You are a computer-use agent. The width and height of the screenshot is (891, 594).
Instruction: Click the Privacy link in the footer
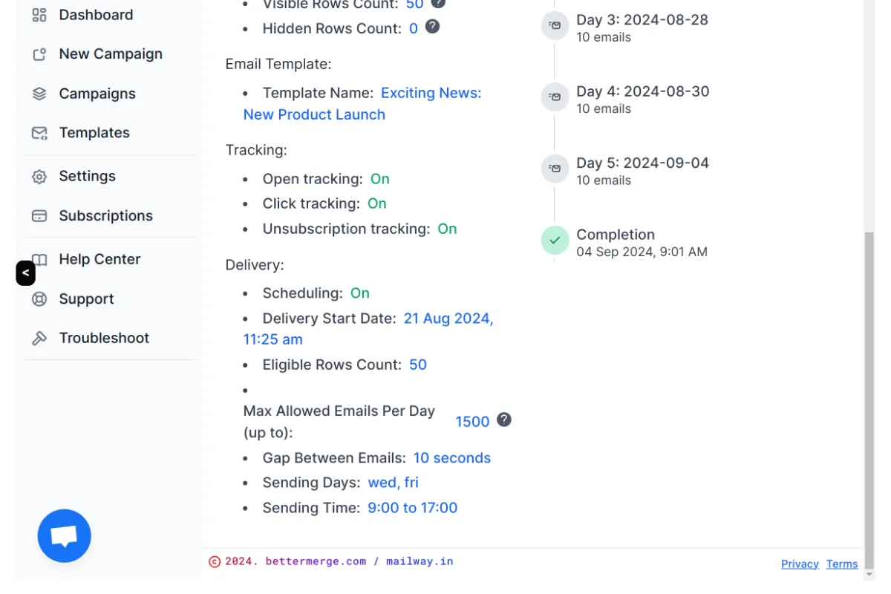pyautogui.click(x=800, y=564)
